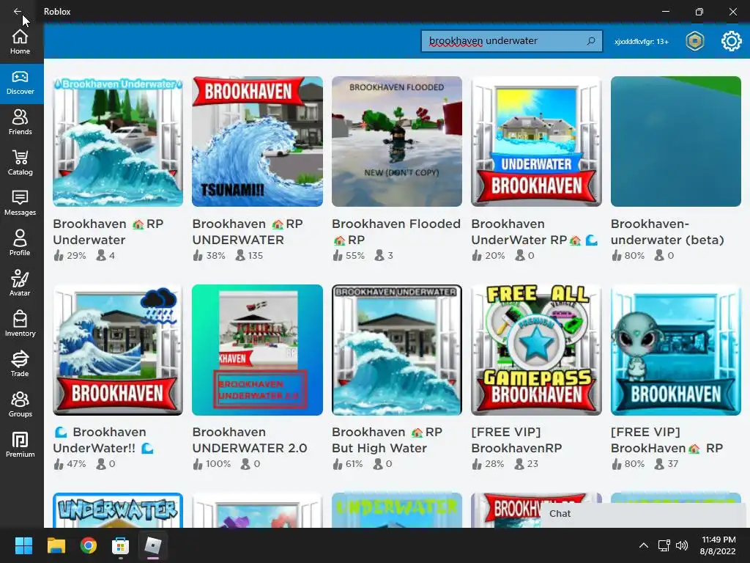Go to Profile in sidebar

click(x=20, y=243)
